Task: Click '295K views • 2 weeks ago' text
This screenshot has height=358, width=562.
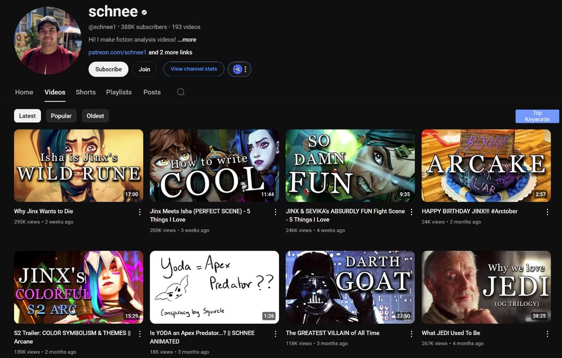Action: [43, 221]
